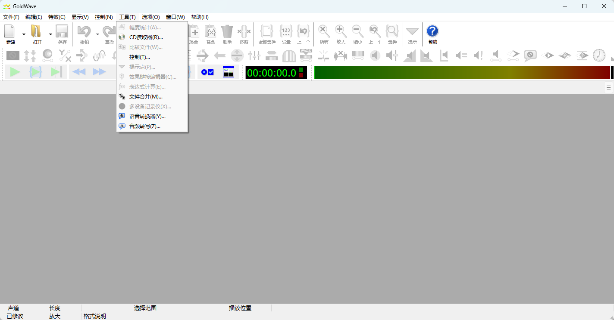Open the hamburger menu at far right

point(608,87)
